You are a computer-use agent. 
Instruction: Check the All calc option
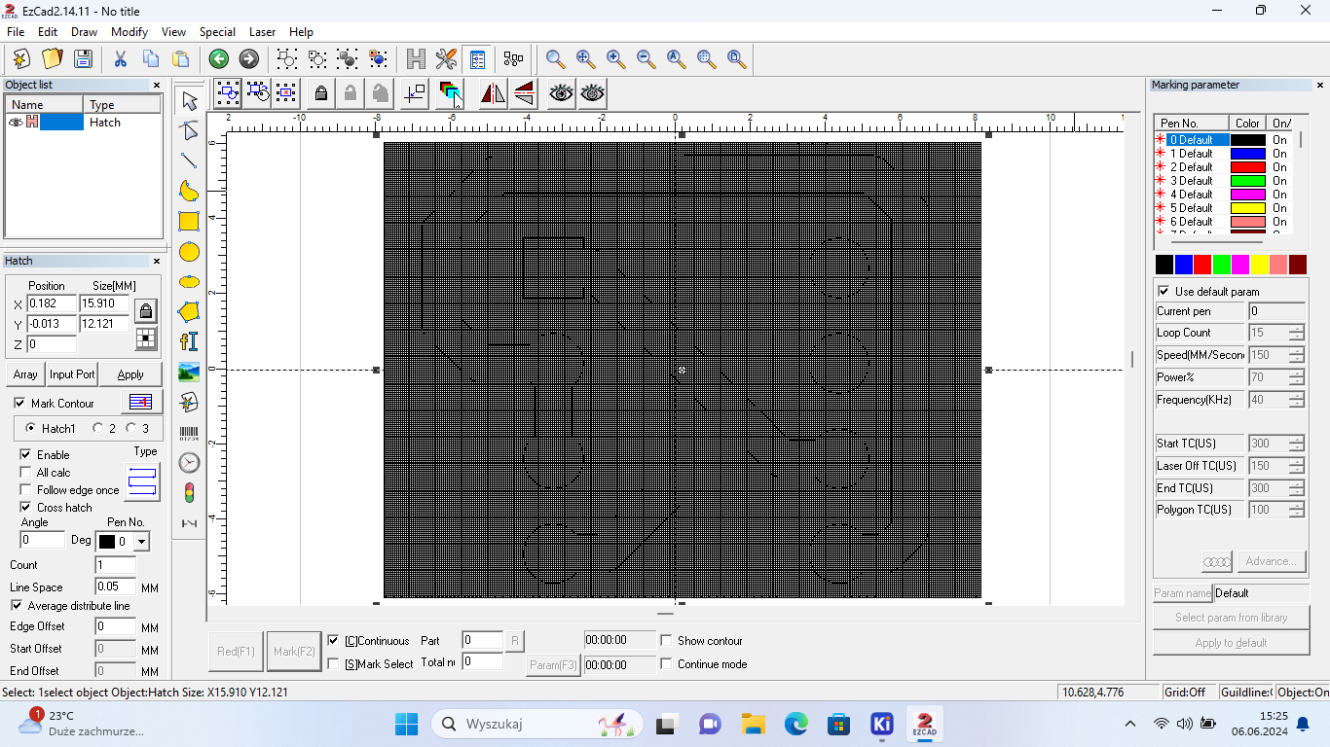26,472
